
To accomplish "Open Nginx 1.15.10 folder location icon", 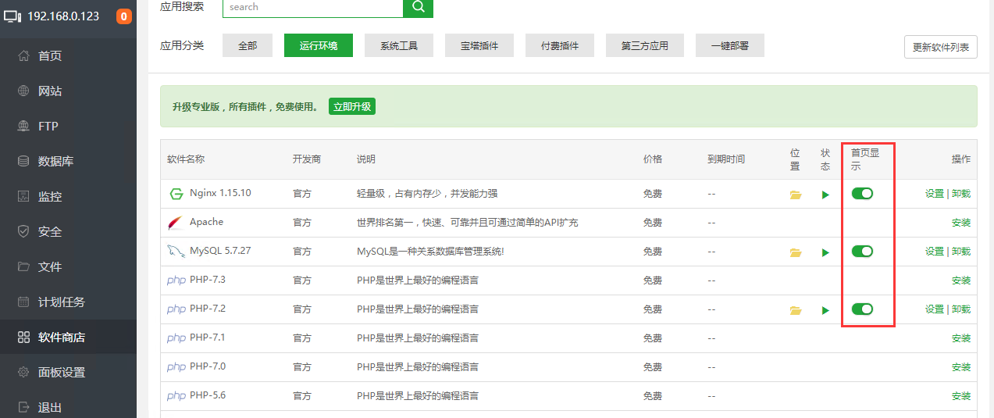I will pyautogui.click(x=796, y=195).
